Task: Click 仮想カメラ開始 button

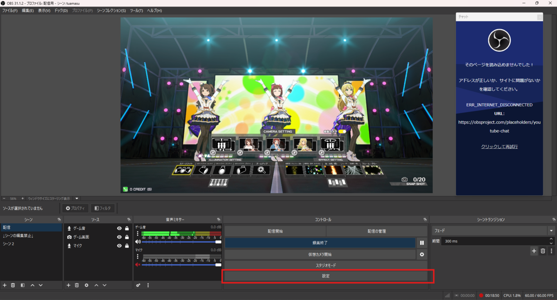Action: (x=320, y=254)
